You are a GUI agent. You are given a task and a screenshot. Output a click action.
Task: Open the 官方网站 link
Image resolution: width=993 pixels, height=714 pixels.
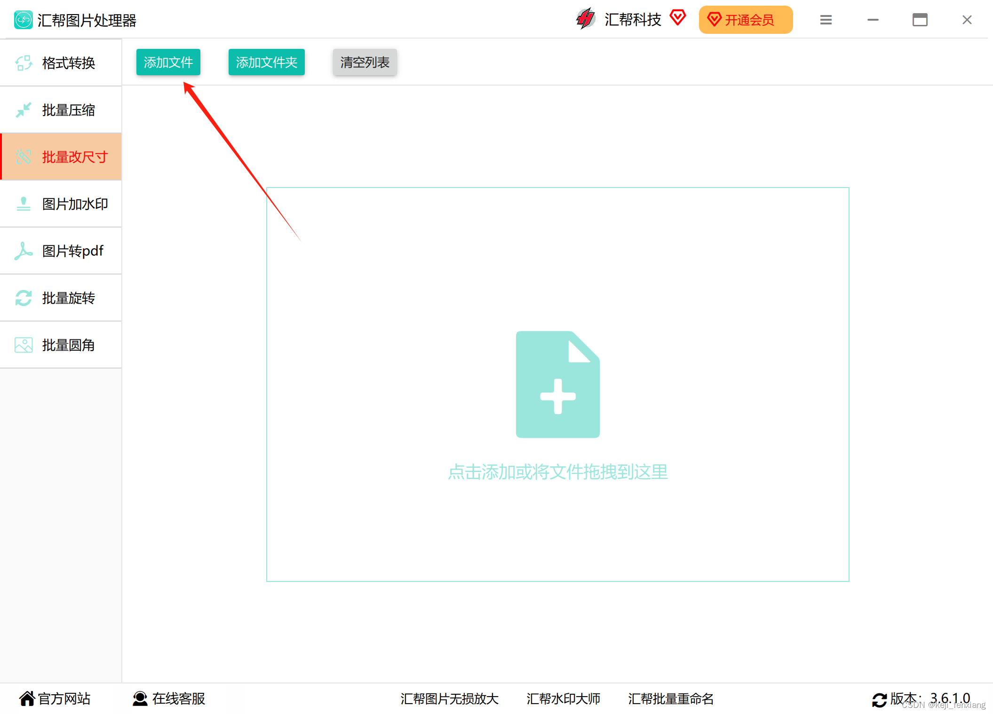click(x=55, y=698)
